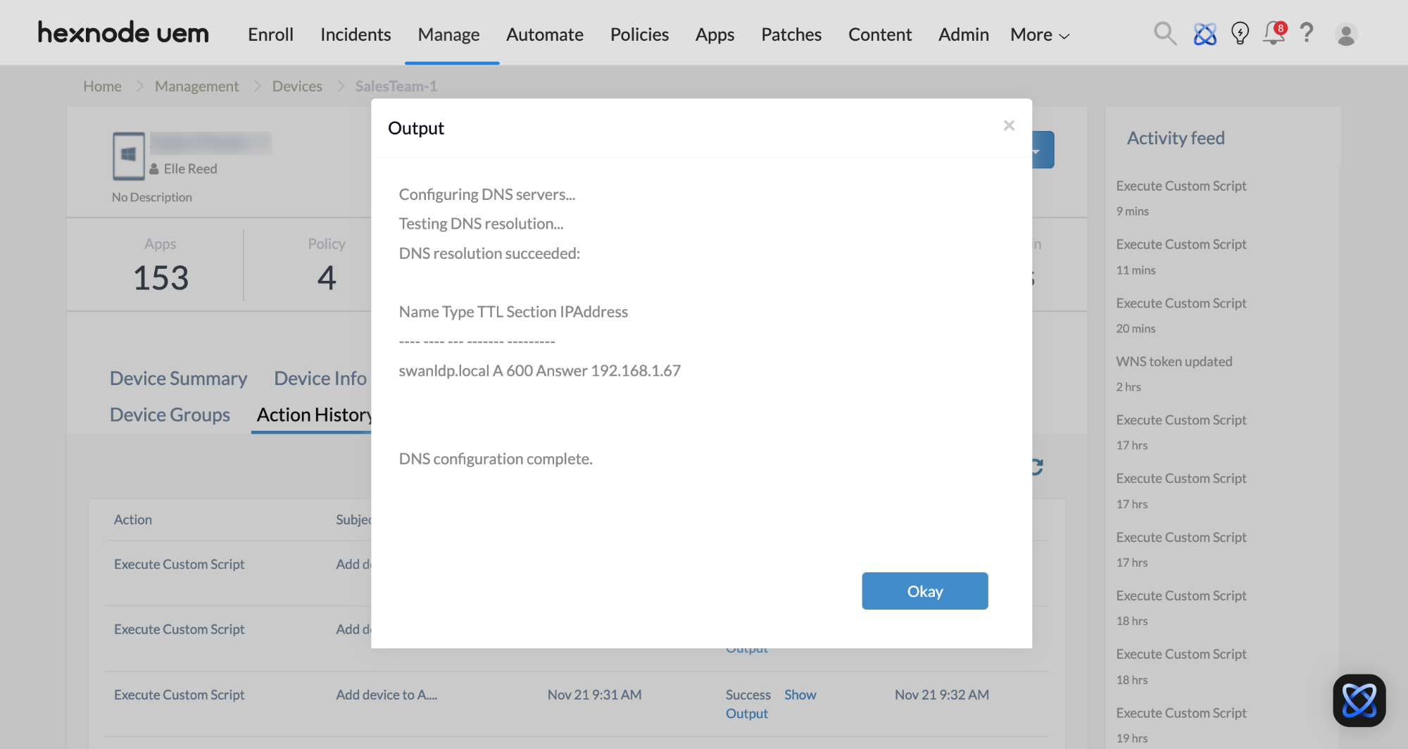This screenshot has height=749, width=1408.
Task: Open the notifications bell
Action: tap(1274, 33)
